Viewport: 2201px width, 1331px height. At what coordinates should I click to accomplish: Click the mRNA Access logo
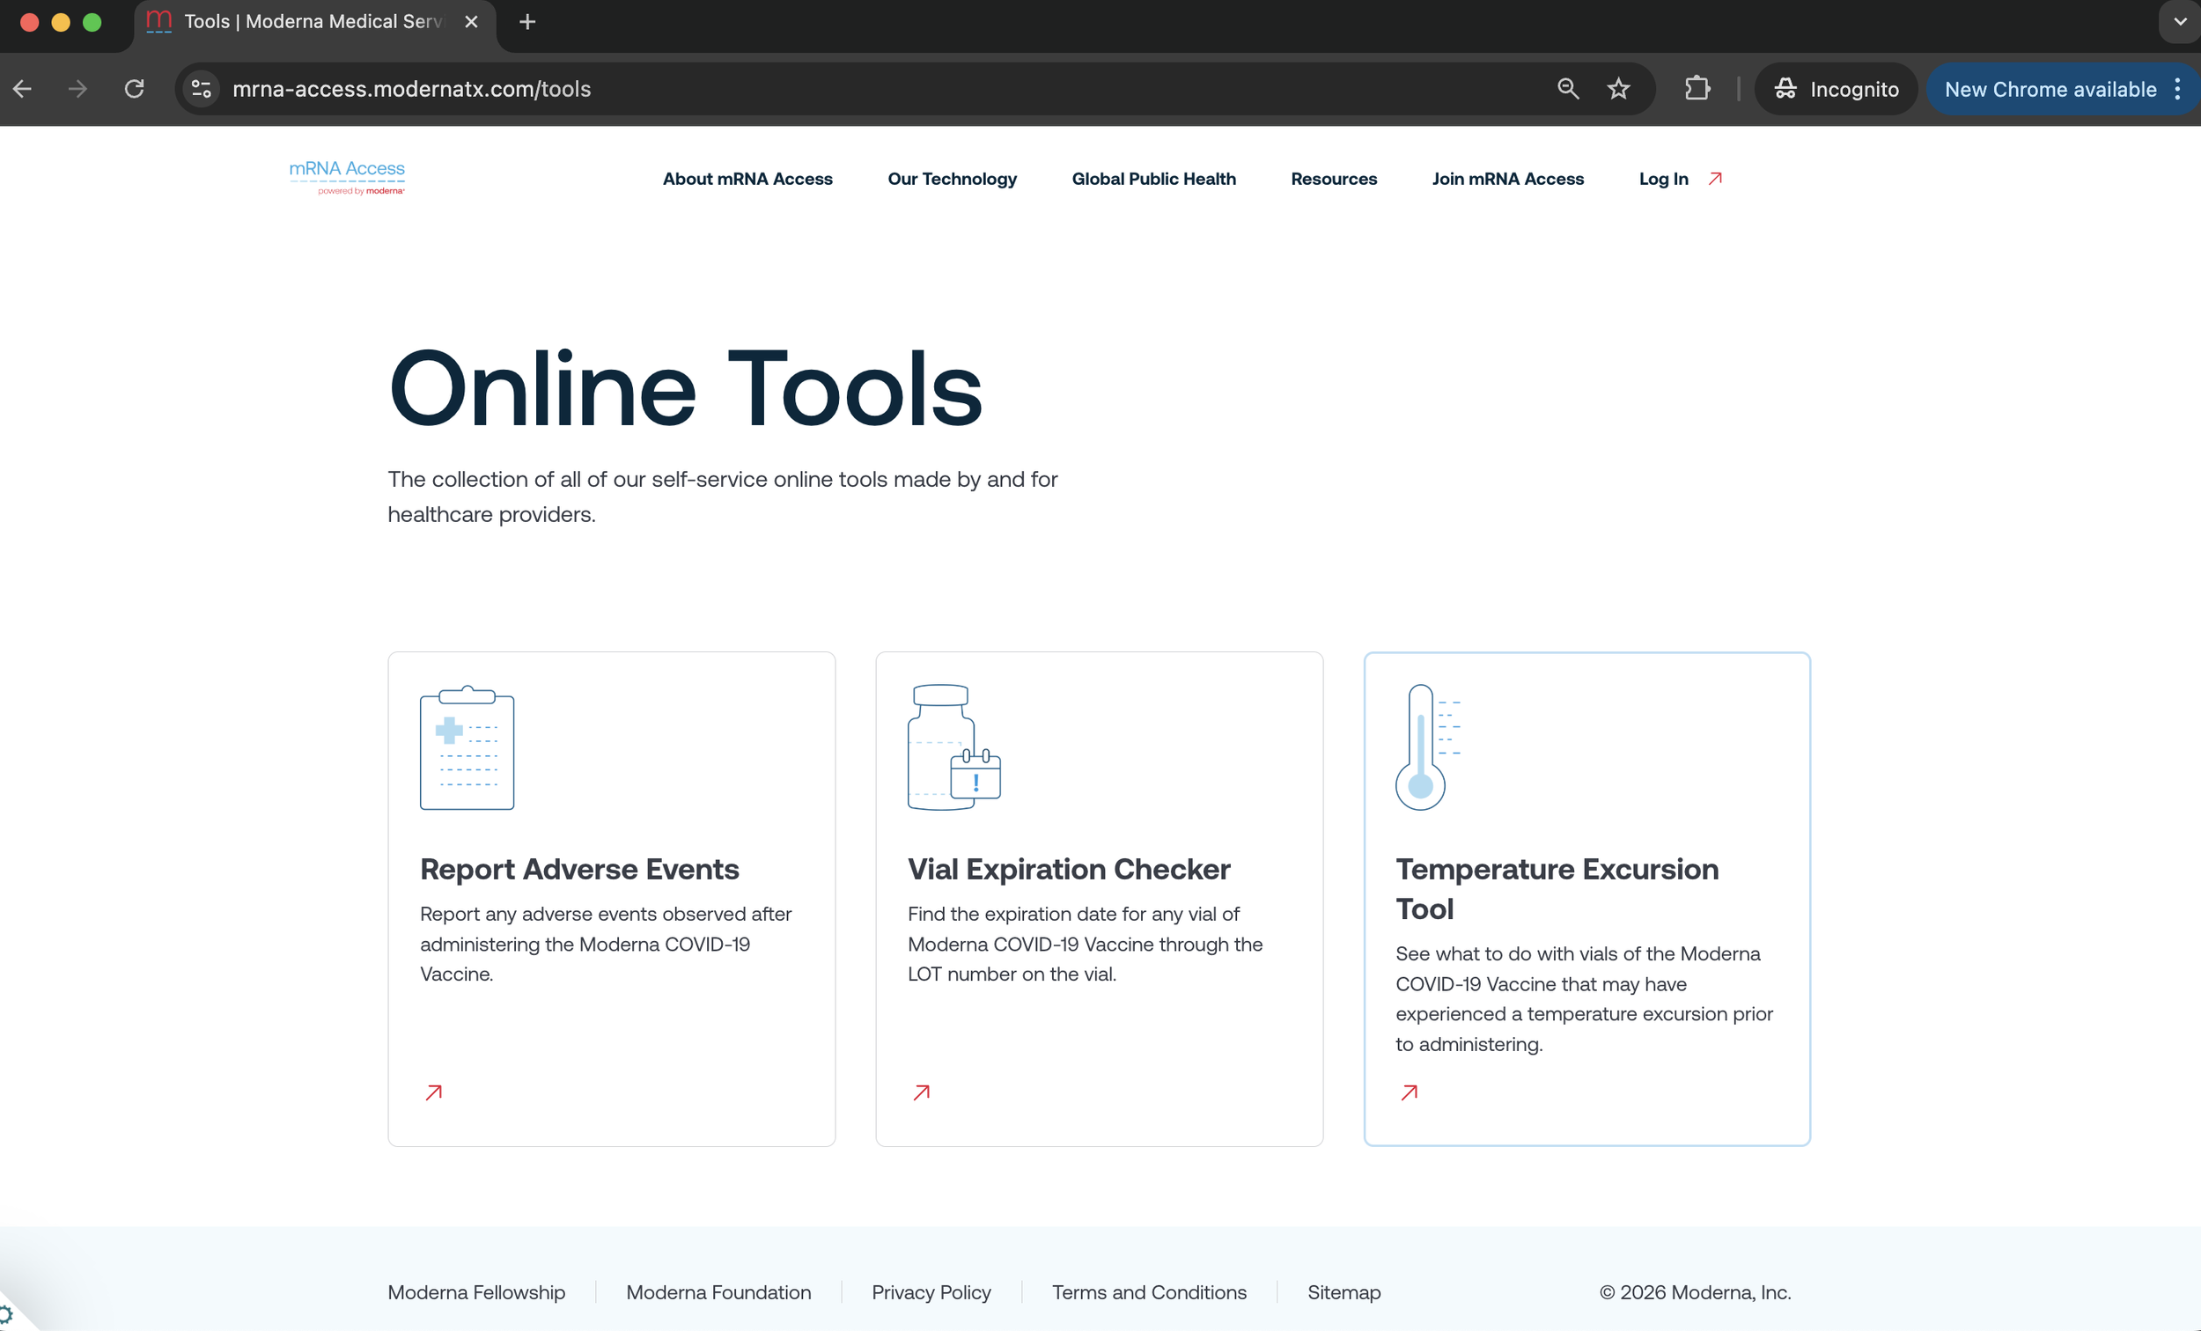pos(347,177)
